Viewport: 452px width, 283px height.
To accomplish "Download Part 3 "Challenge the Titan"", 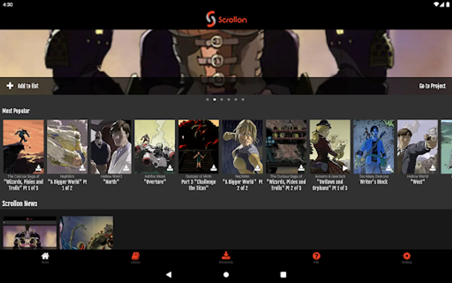I will 213,168.
